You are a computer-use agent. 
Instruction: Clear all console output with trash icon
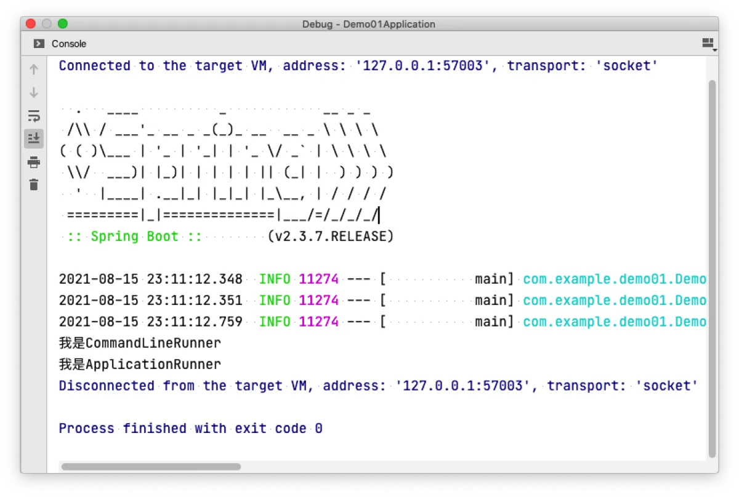pos(34,184)
